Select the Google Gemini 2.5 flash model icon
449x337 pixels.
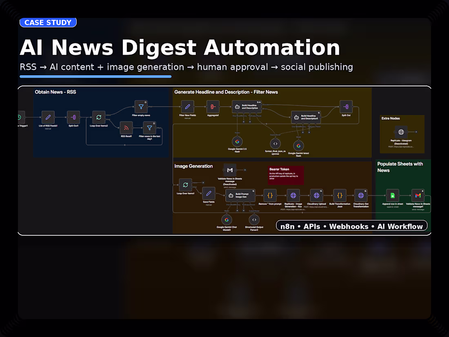(238, 142)
